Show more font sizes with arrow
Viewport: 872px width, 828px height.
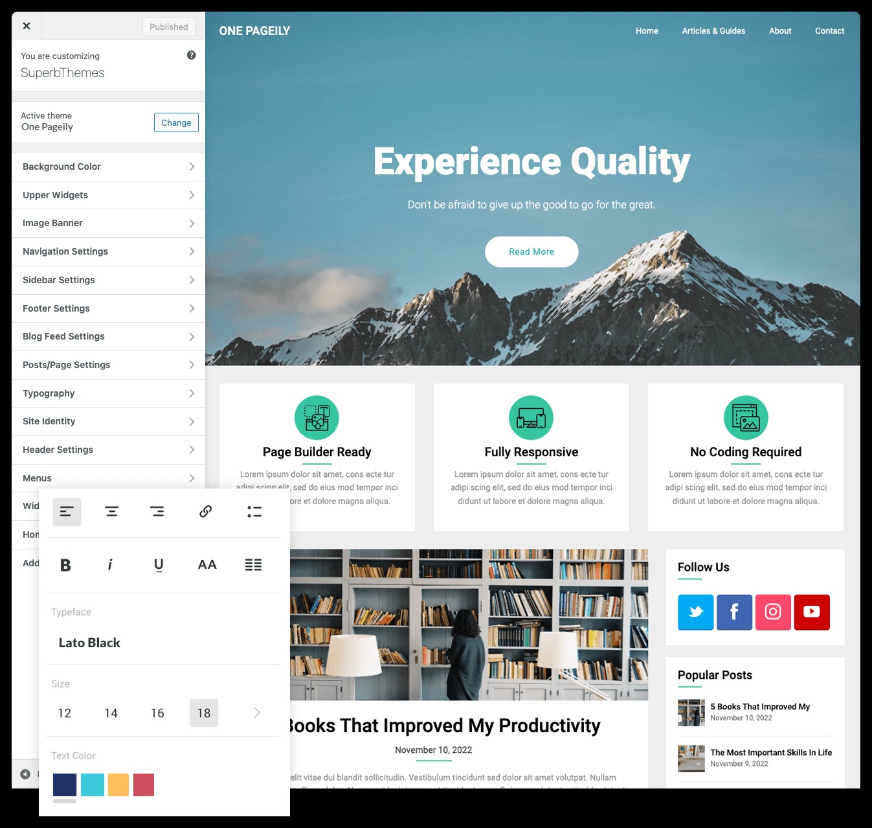257,713
